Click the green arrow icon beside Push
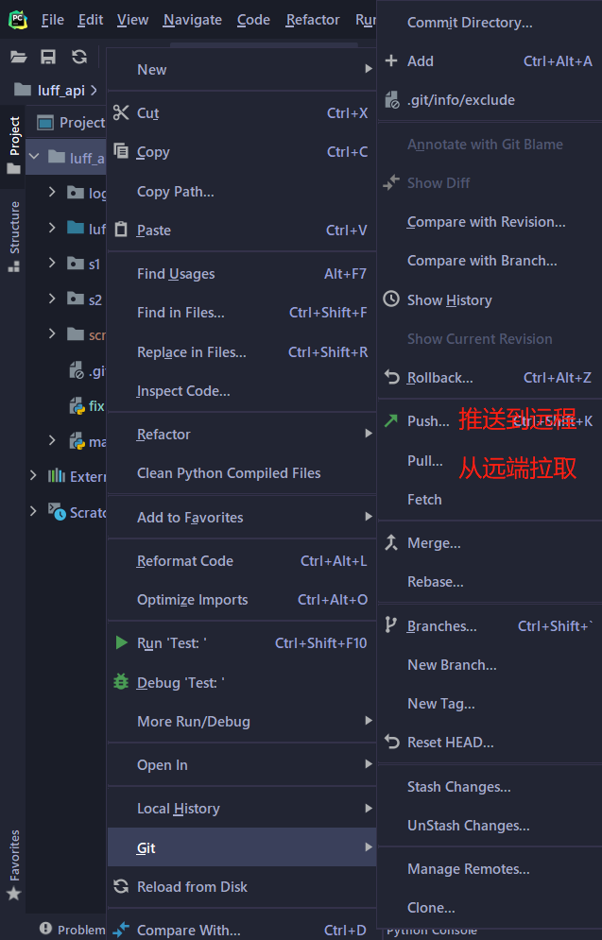 pos(391,420)
